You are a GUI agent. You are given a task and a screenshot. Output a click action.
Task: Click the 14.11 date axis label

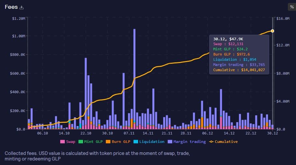(148, 133)
